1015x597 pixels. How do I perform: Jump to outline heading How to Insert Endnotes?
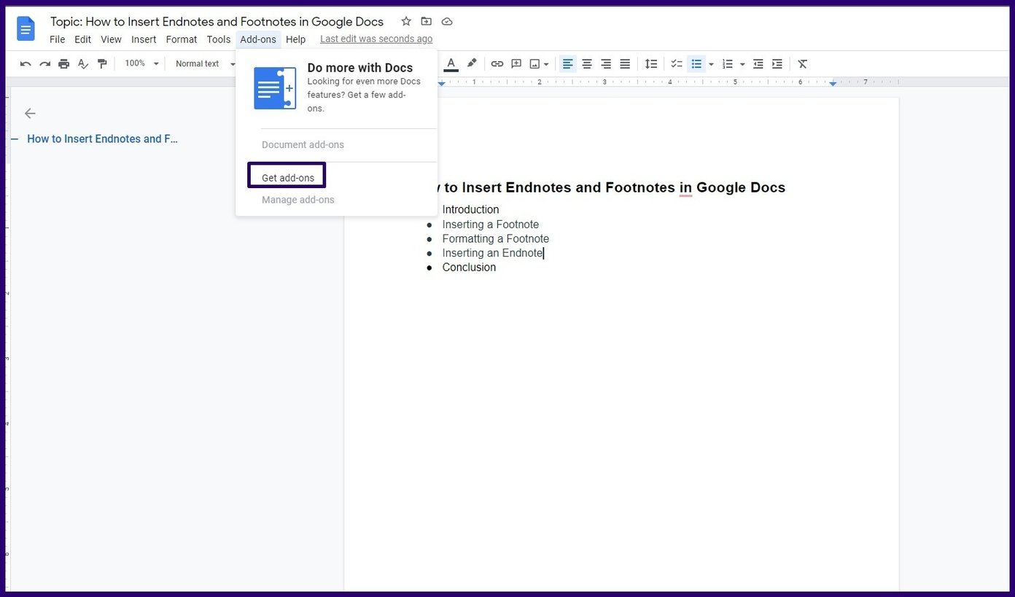[x=102, y=138]
